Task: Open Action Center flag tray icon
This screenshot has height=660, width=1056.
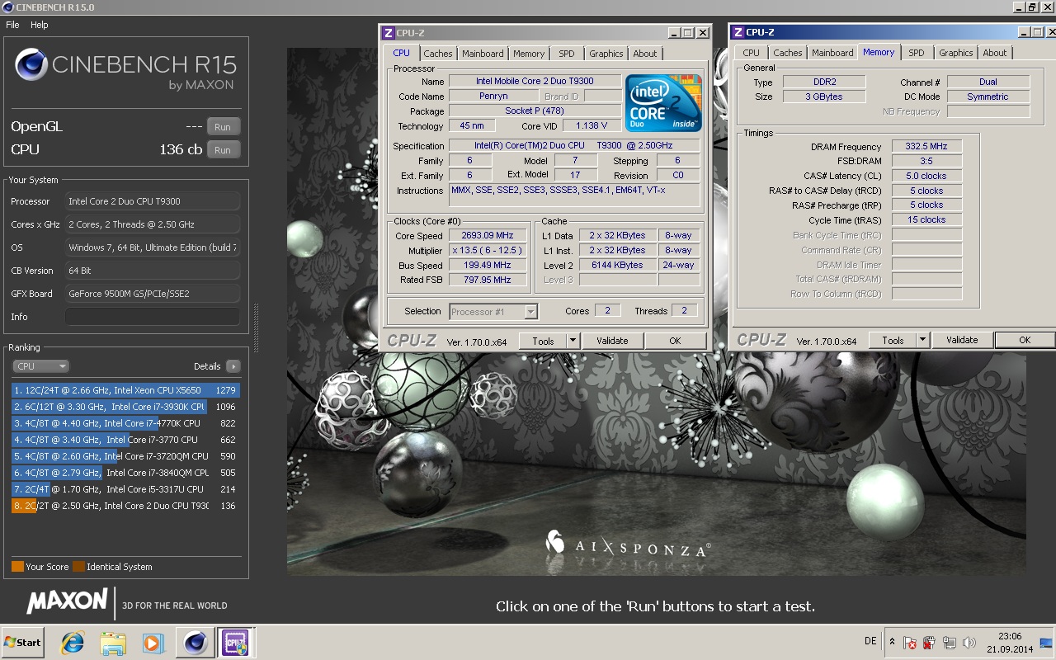Action: tap(911, 643)
